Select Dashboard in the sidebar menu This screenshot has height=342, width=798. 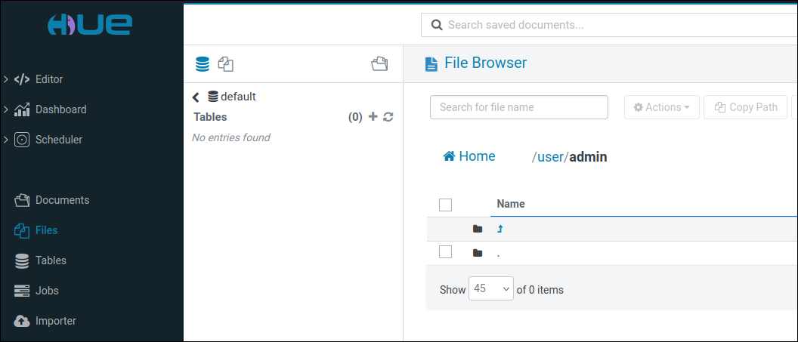pyautogui.click(x=61, y=109)
